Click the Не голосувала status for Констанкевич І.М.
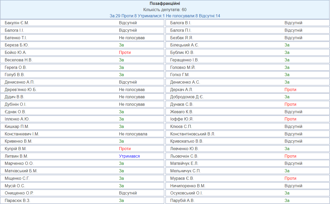The width and height of the screenshot is (330, 204). point(133,134)
